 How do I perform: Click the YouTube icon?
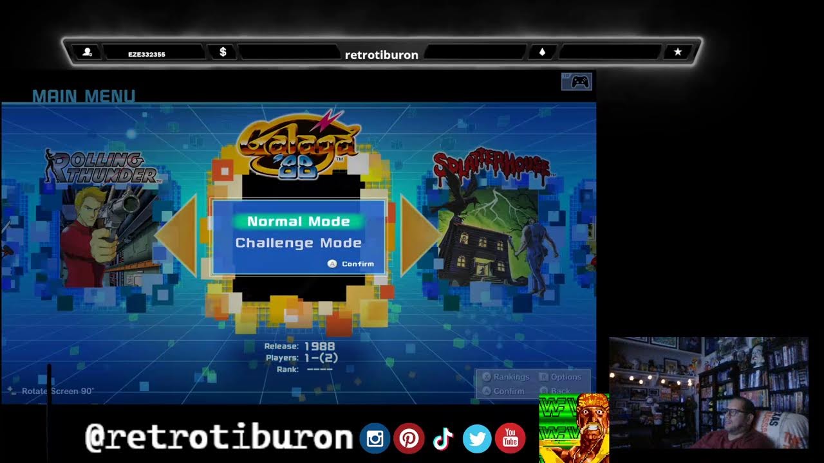[x=510, y=439]
